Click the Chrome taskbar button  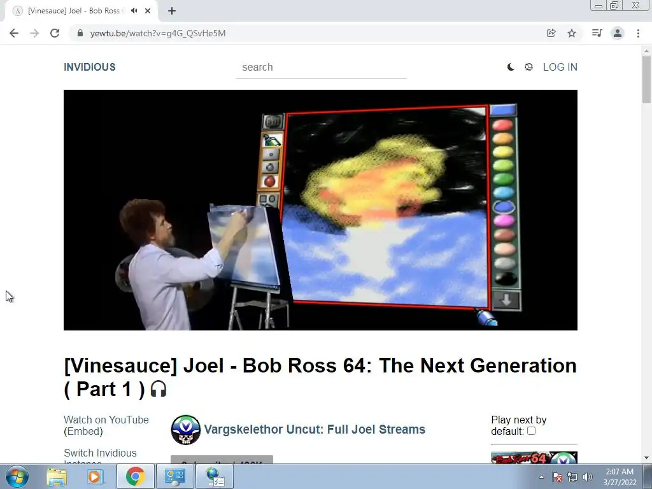click(x=135, y=476)
